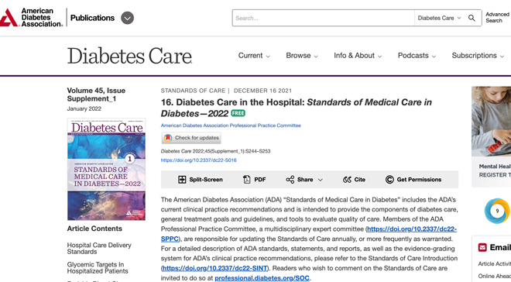Expand the Current menu
This screenshot has width=511, height=282.
(x=254, y=56)
